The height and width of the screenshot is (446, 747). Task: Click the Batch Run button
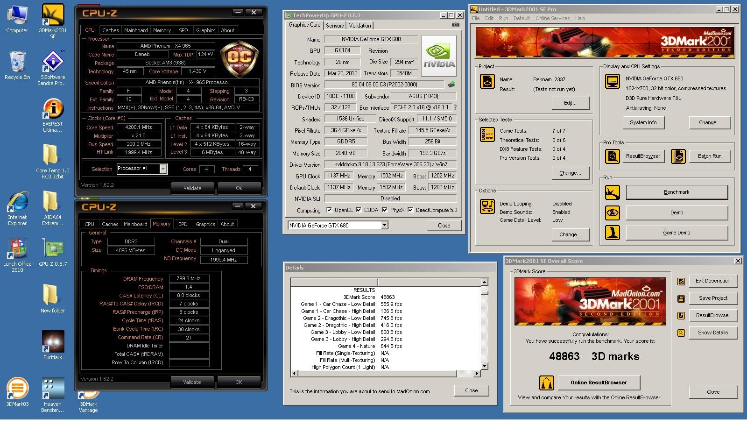710,156
